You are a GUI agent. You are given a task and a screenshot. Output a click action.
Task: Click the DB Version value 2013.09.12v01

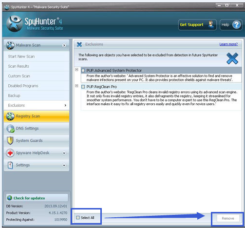pos(56,206)
